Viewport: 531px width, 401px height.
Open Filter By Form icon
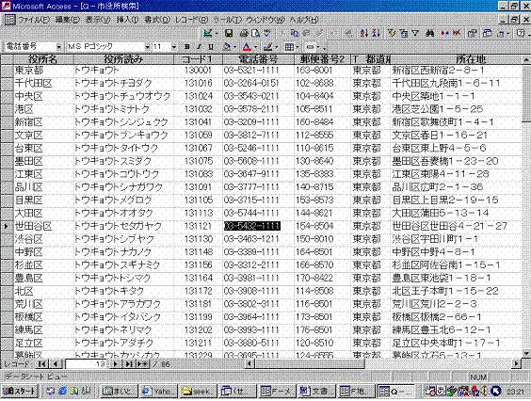tap(404, 33)
